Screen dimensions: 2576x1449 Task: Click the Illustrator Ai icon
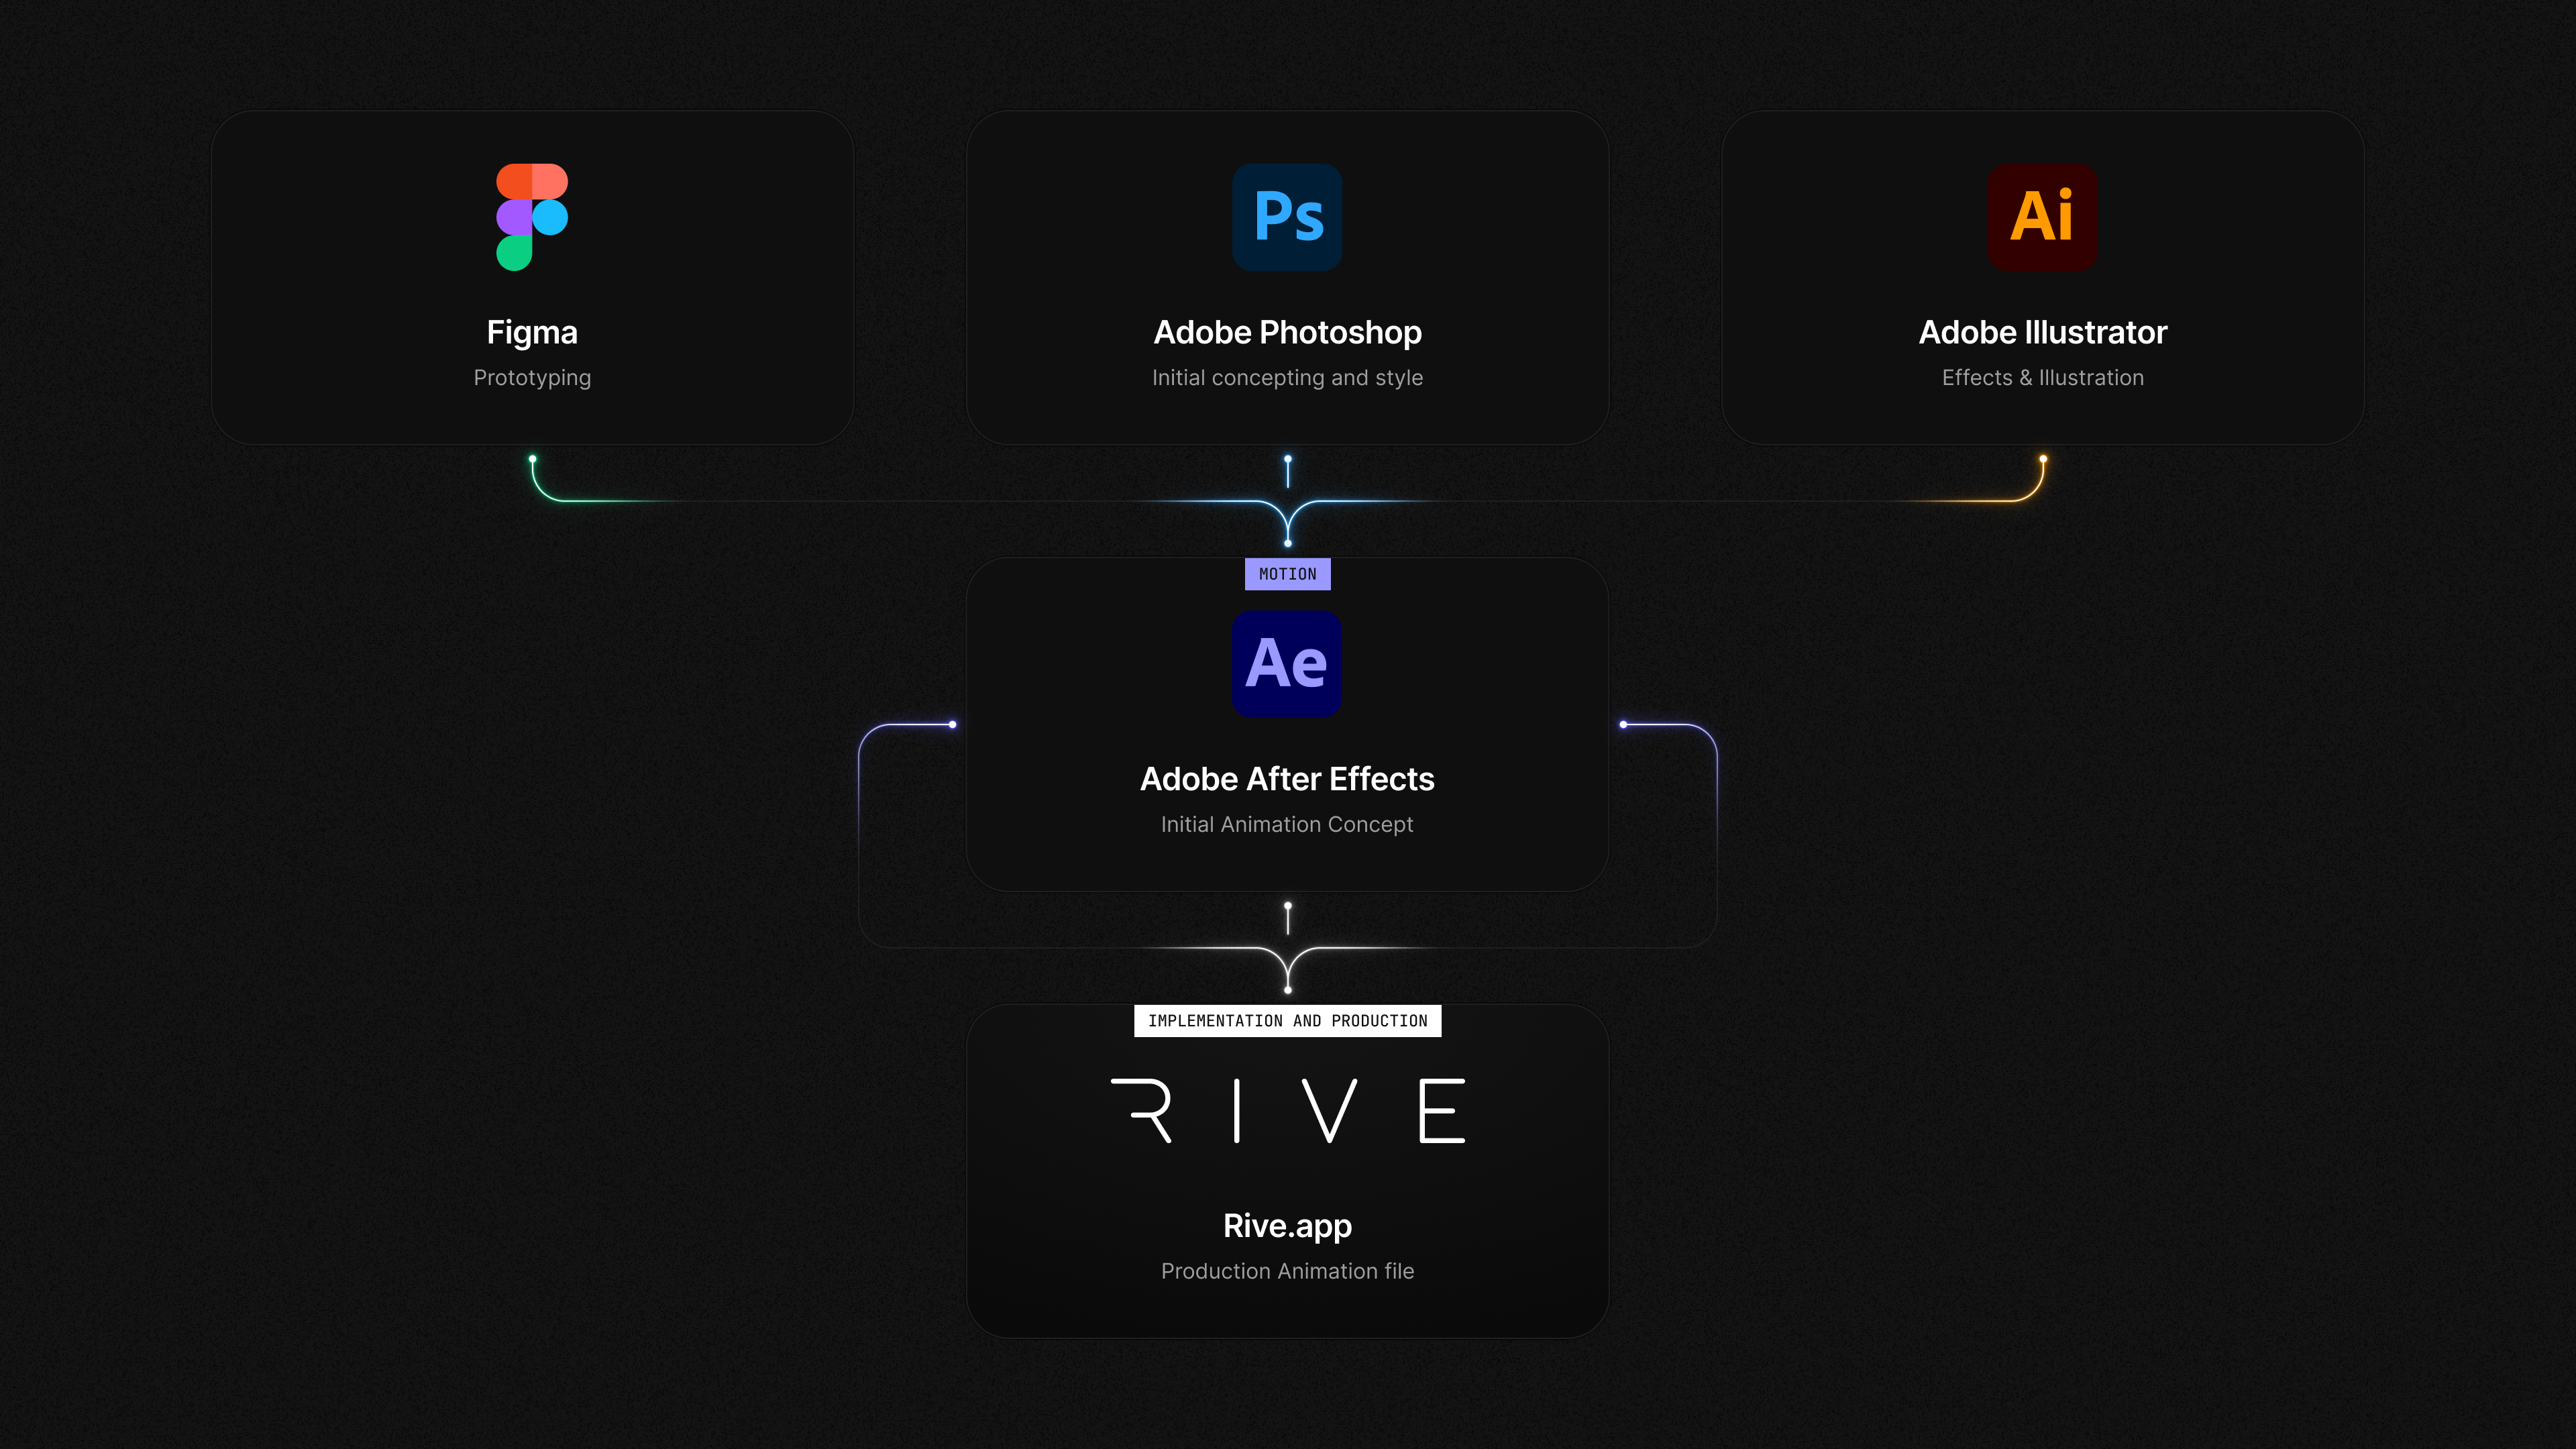[2042, 217]
